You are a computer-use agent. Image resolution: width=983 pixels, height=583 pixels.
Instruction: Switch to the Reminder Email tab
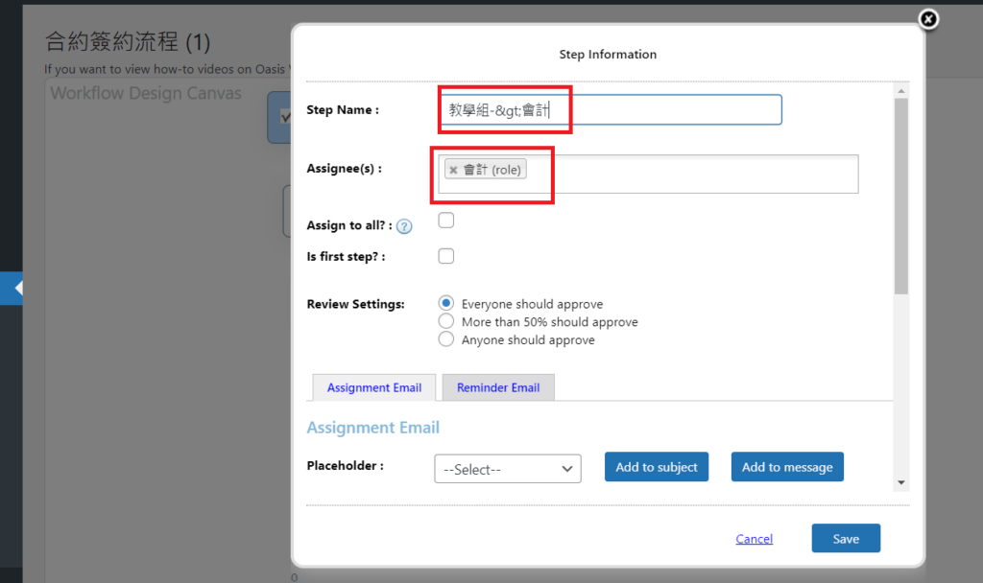(x=498, y=387)
